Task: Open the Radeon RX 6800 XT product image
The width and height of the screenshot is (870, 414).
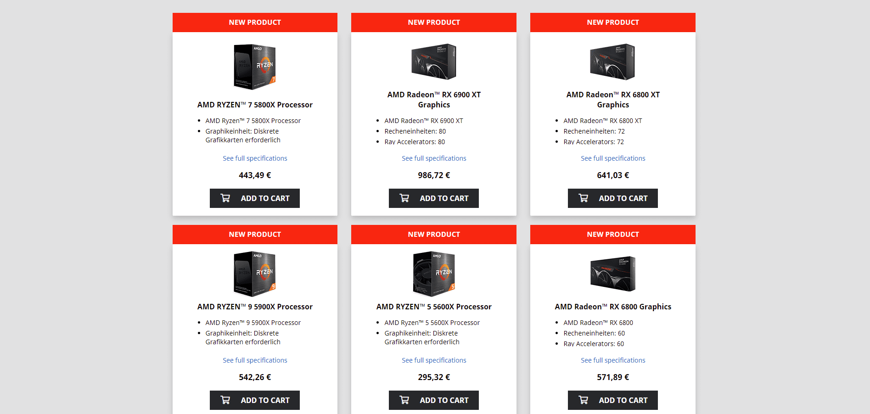Action: pos(613,62)
